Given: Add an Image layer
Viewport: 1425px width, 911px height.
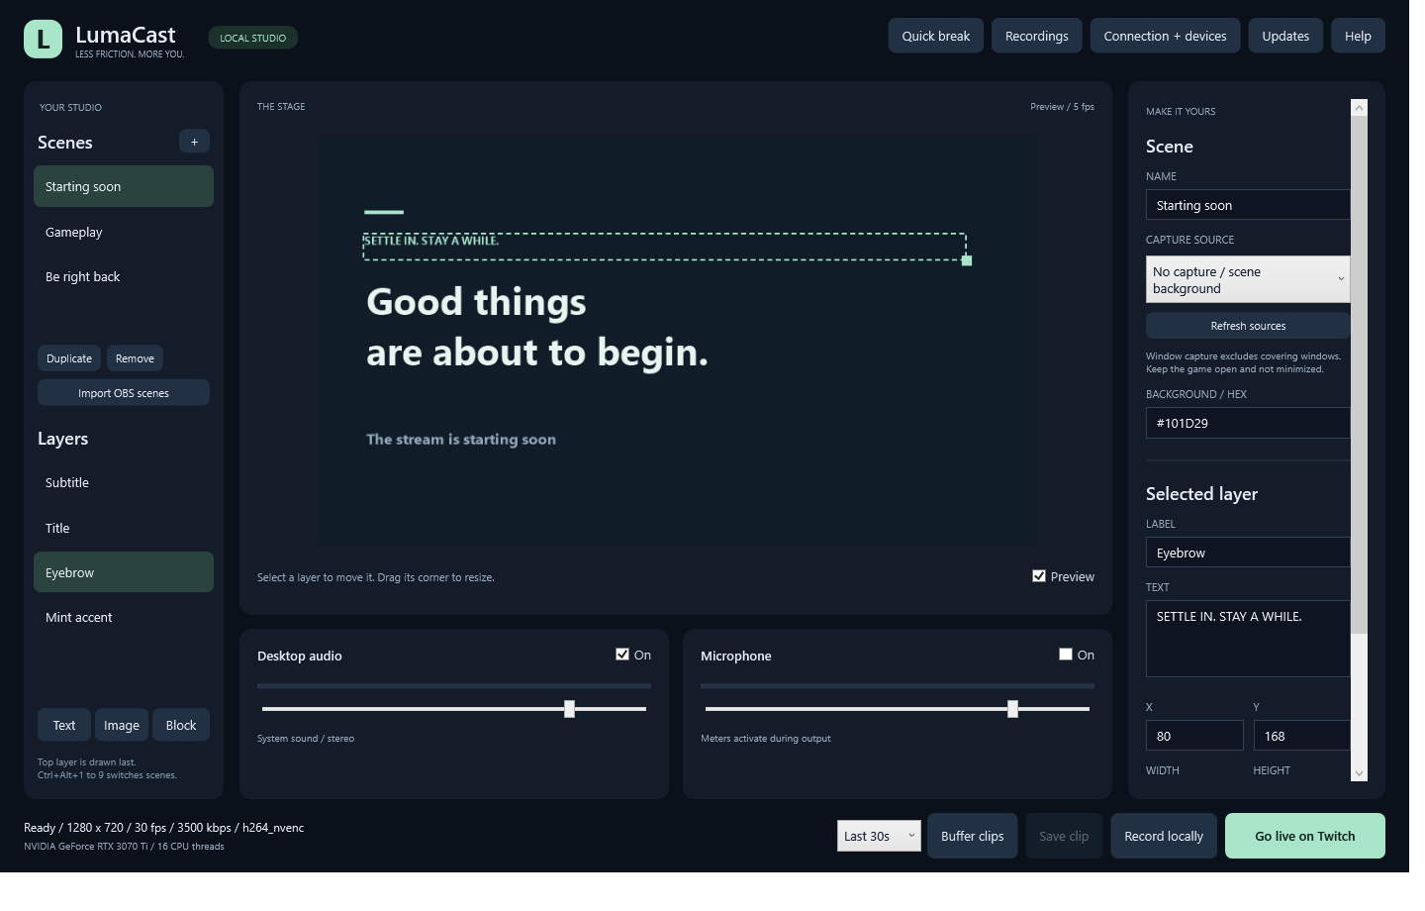Looking at the screenshot, I should (x=122, y=725).
